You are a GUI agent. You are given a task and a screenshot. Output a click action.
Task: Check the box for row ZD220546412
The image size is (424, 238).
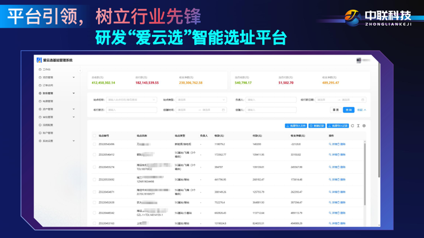94,155
